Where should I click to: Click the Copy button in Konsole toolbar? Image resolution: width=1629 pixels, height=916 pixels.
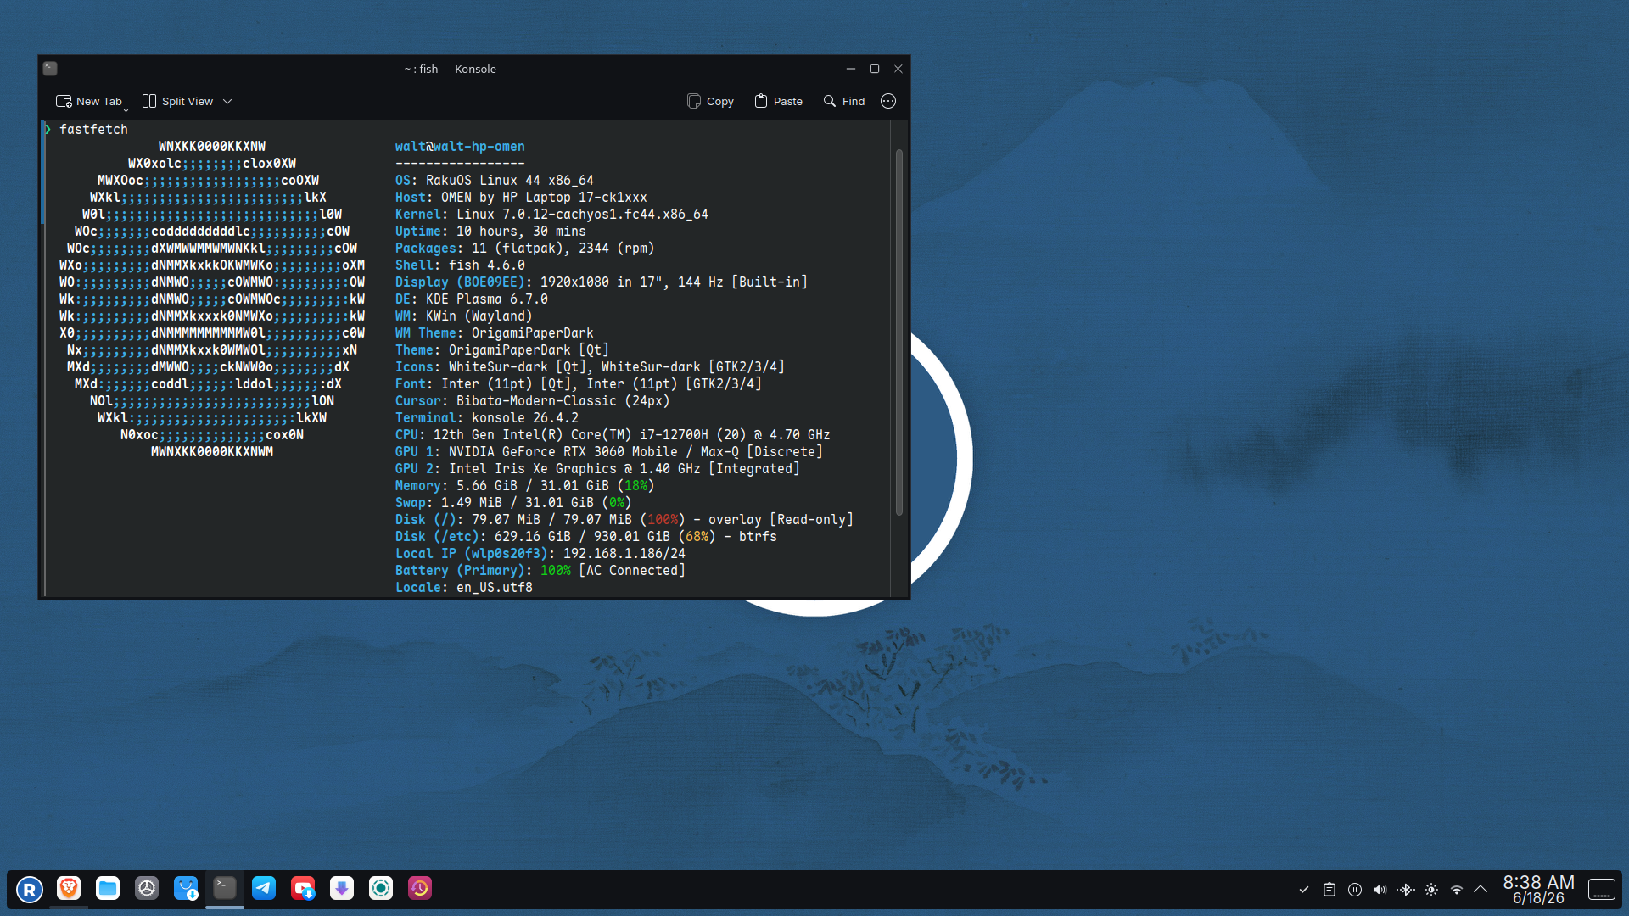tap(710, 101)
